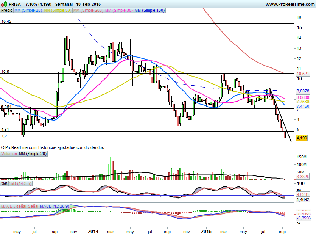Screen dimensions: 316x235
Task: Click the 3.332k volume value tag
Action: [x=303, y=177]
